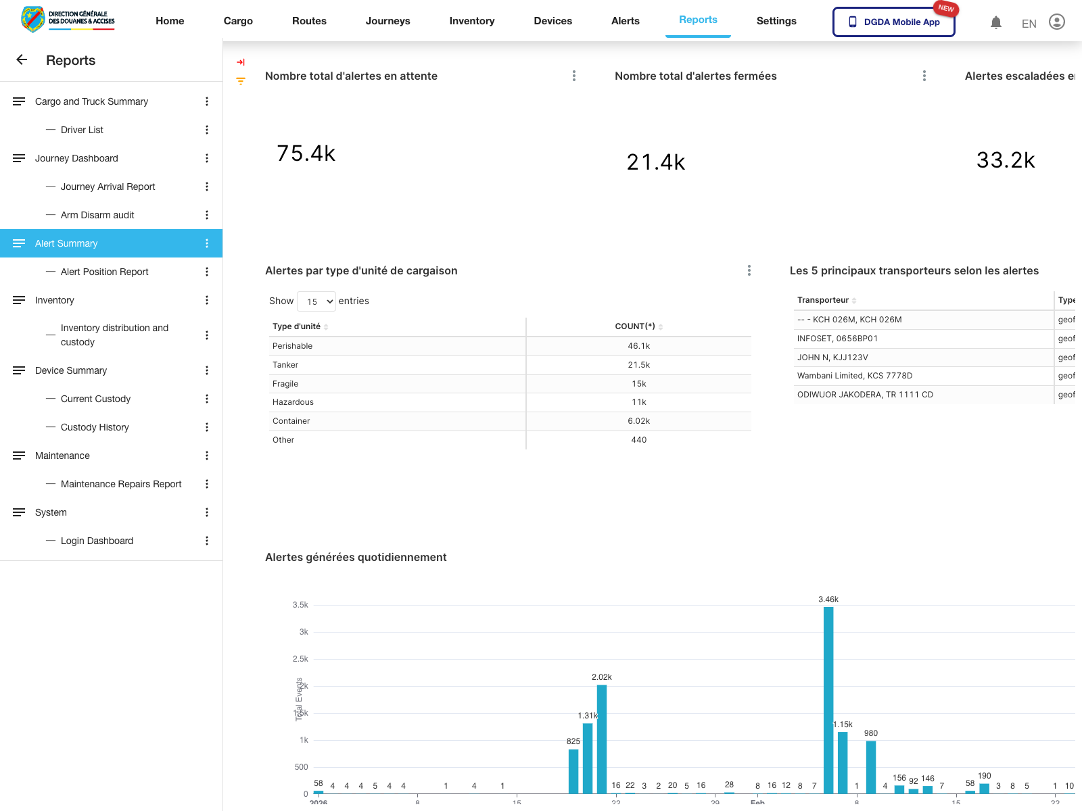This screenshot has width=1082, height=811.
Task: Click the more options beside Driver List
Action: [207, 130]
